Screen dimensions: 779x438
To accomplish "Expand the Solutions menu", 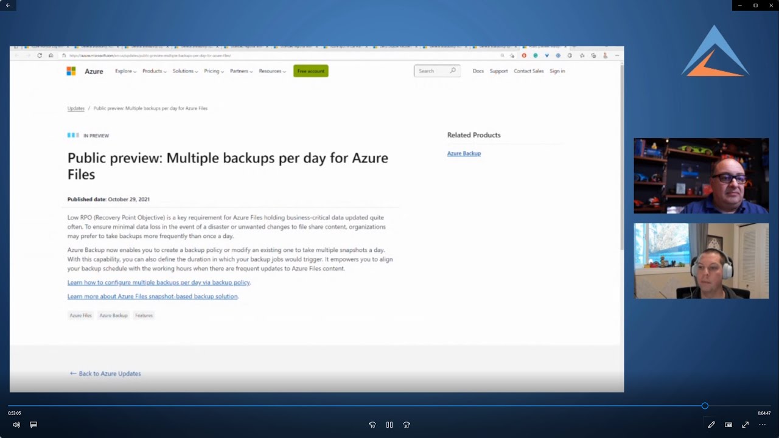I will [185, 71].
